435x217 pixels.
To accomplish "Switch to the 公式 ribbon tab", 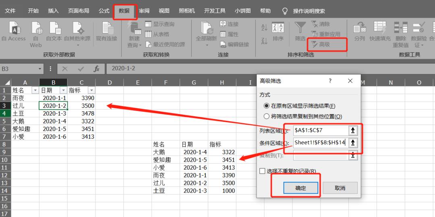I will 104,11.
